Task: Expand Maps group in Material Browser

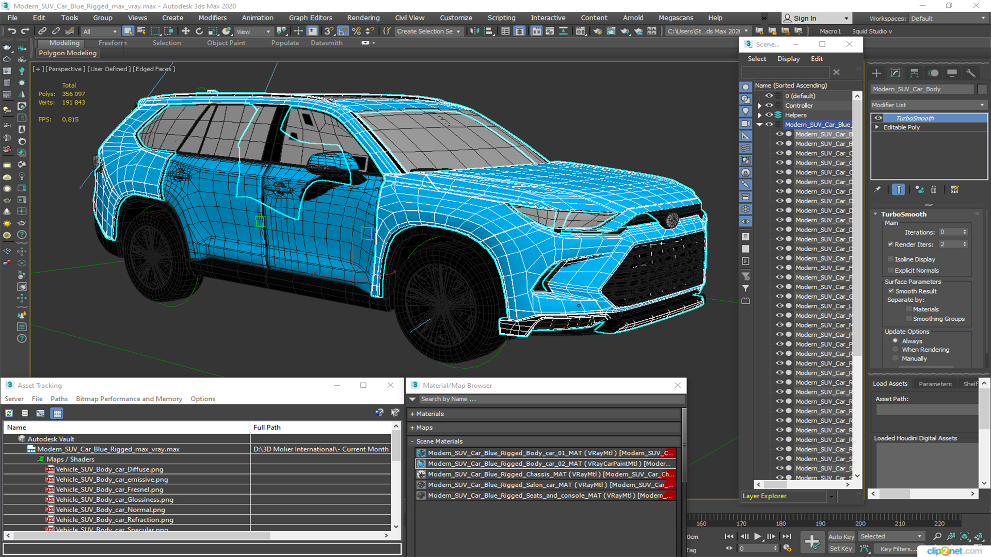Action: pos(412,428)
